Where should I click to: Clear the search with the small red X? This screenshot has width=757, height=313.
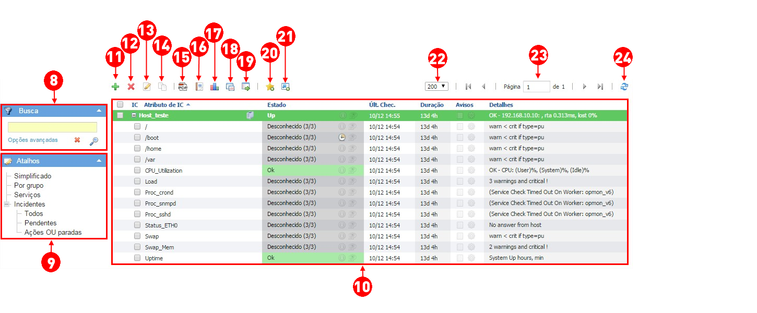pyautogui.click(x=77, y=140)
